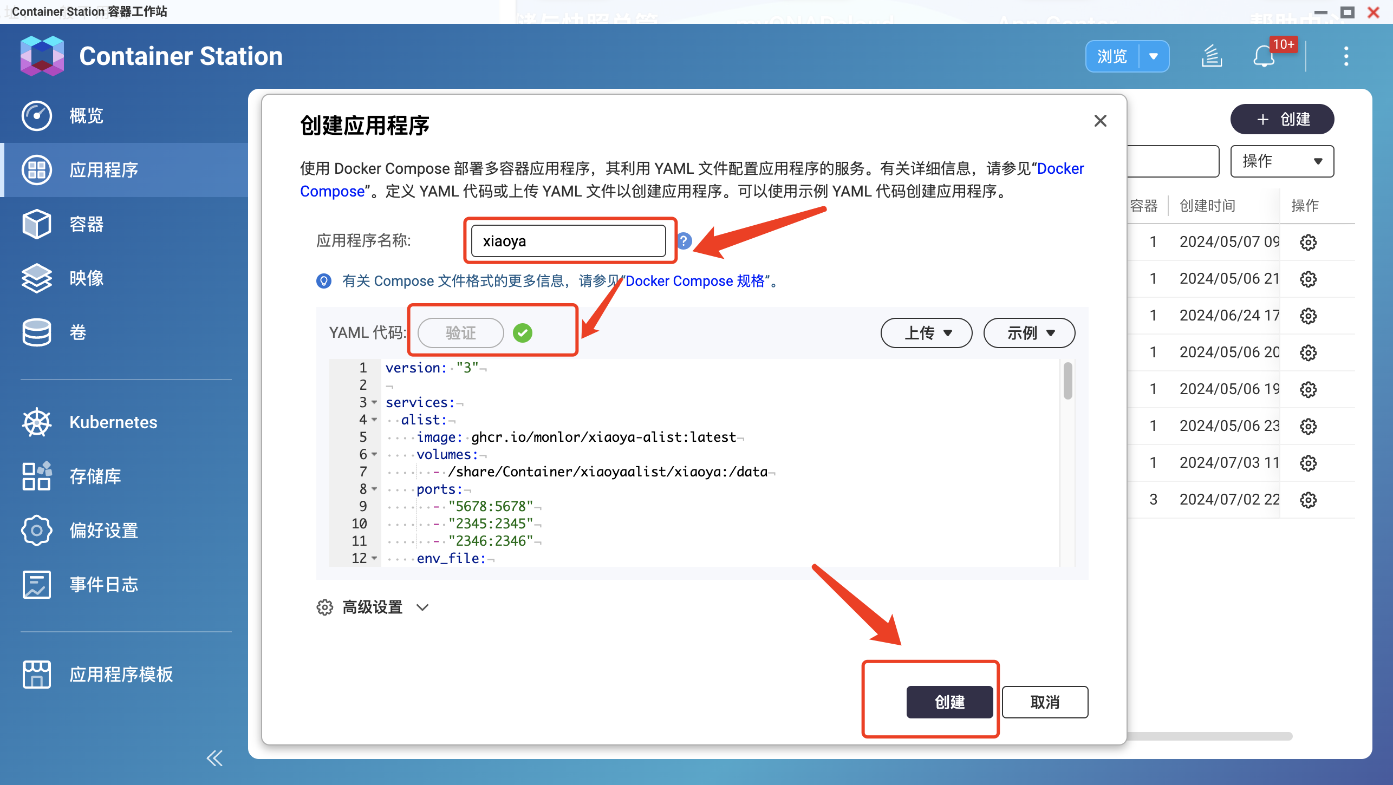The height and width of the screenshot is (785, 1393).
Task: Open the Kubernetes section
Action: 124,422
